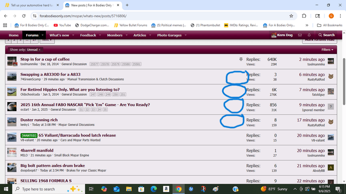
Task: Open Windows Start menu
Action: (6, 189)
